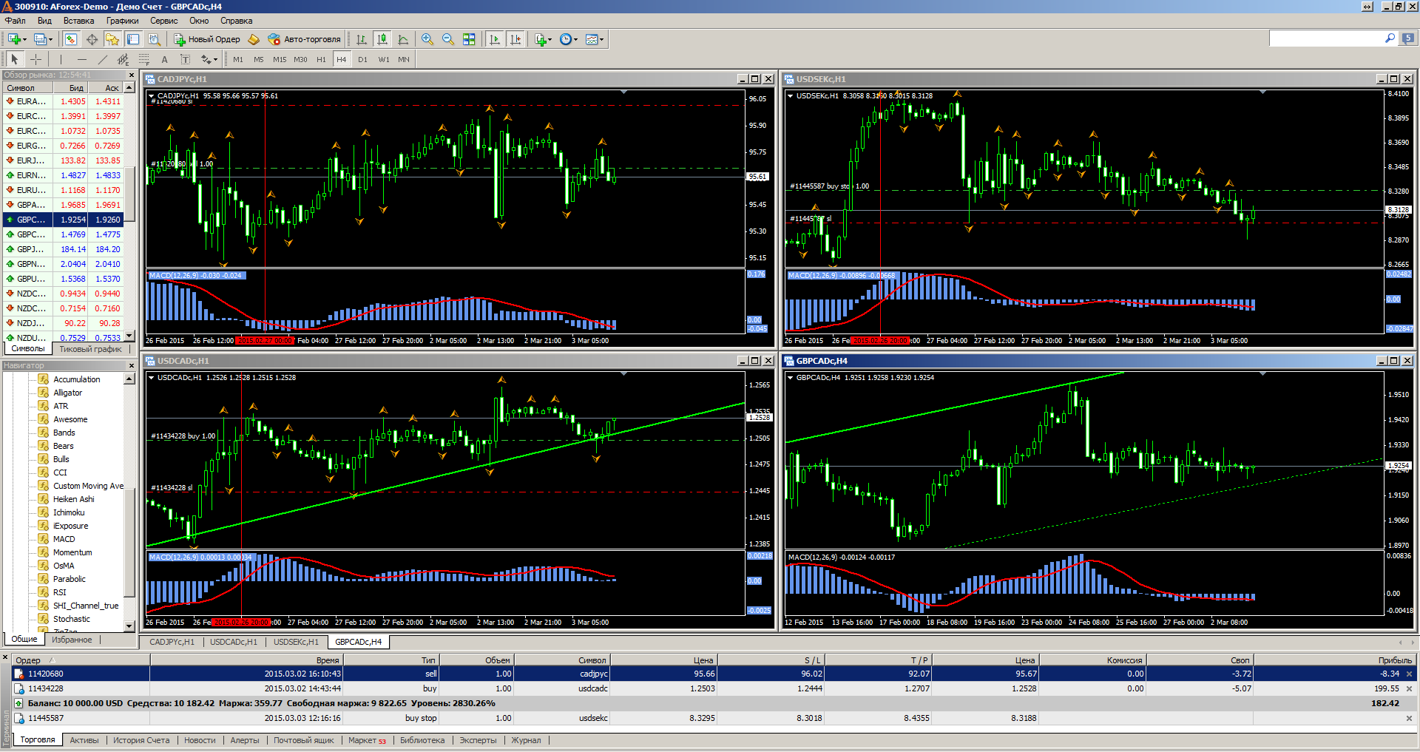Switch to M30 timeframe

click(x=300, y=59)
